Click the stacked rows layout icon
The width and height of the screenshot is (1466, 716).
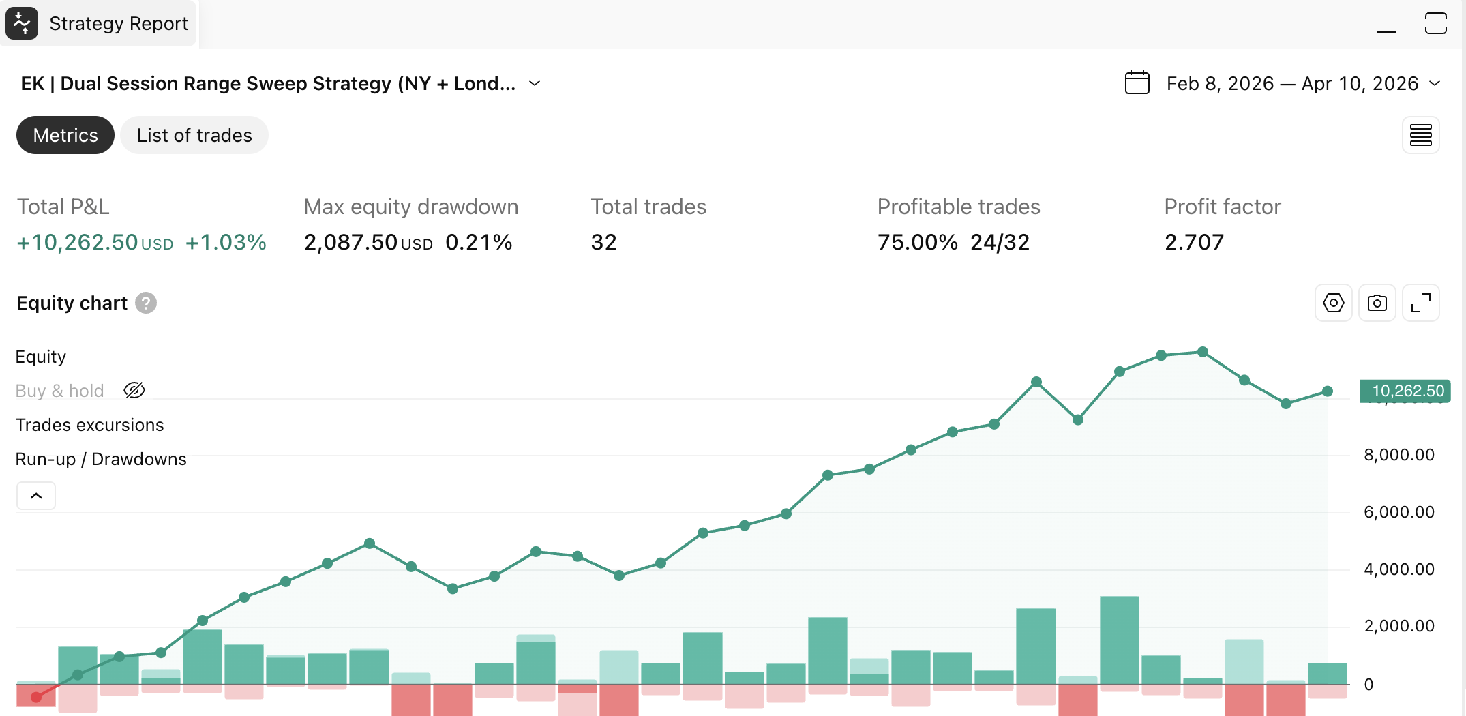click(1420, 135)
